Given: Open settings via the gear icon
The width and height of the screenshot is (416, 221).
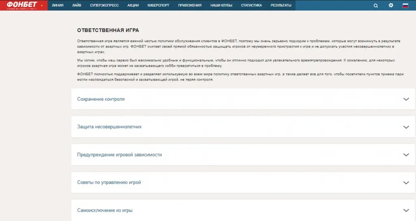Looking at the screenshot, I should point(391,5).
